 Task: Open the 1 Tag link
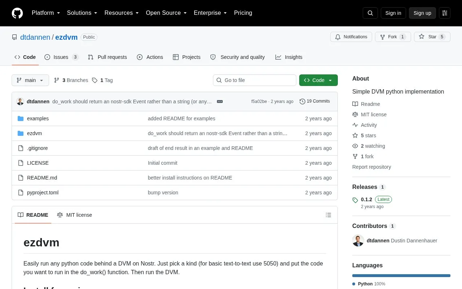103,80
